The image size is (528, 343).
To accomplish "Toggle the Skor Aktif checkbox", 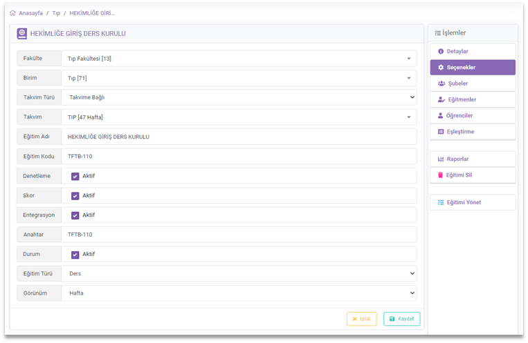I will tap(75, 196).
